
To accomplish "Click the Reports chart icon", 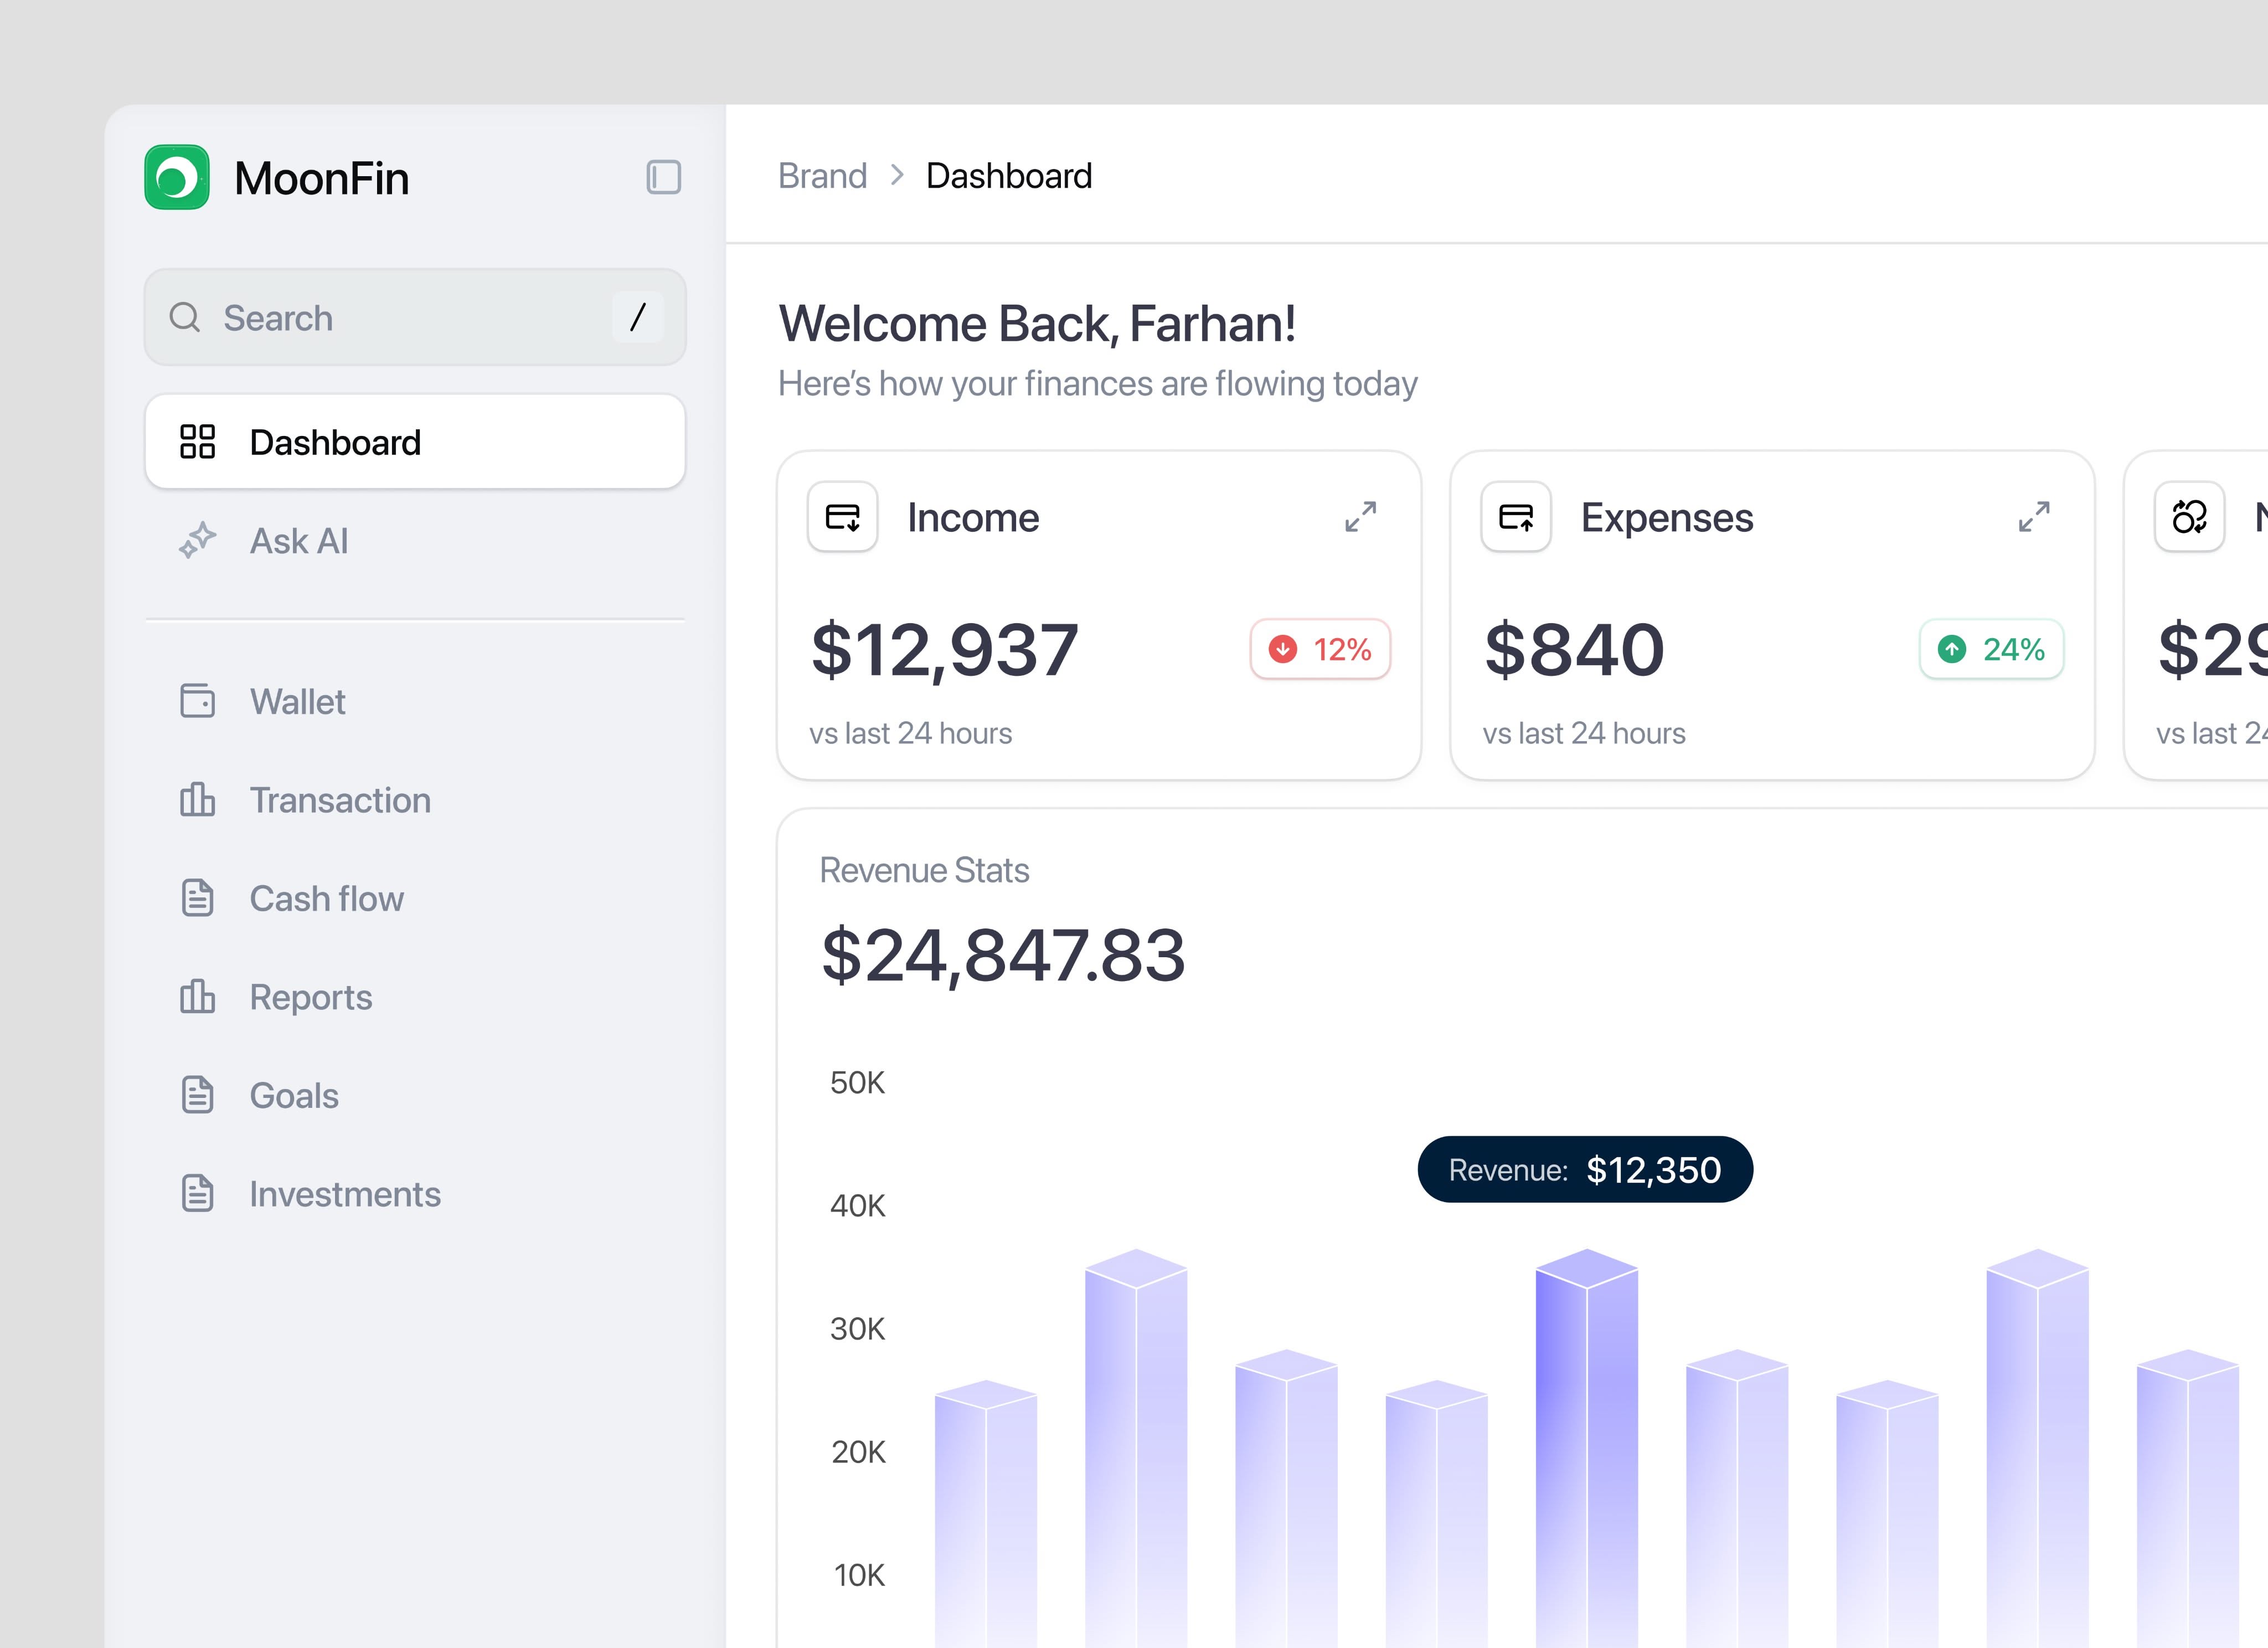I will coord(197,997).
